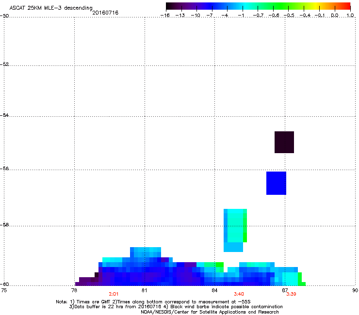Image resolution: width=359 pixels, height=315 pixels.
Task: Click the colorbar label "-13"
Action: click(x=180, y=16)
